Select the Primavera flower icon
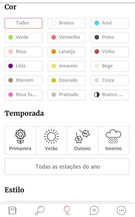 point(20,136)
